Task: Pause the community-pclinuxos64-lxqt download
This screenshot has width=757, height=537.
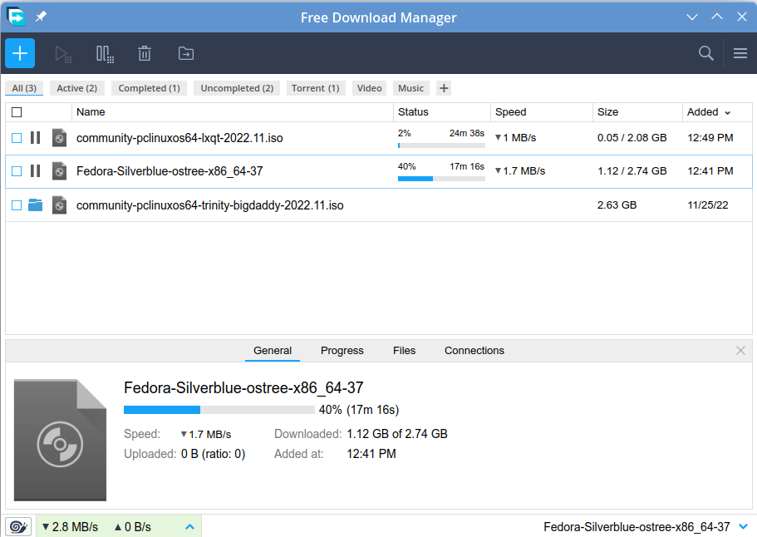Action: (x=35, y=138)
